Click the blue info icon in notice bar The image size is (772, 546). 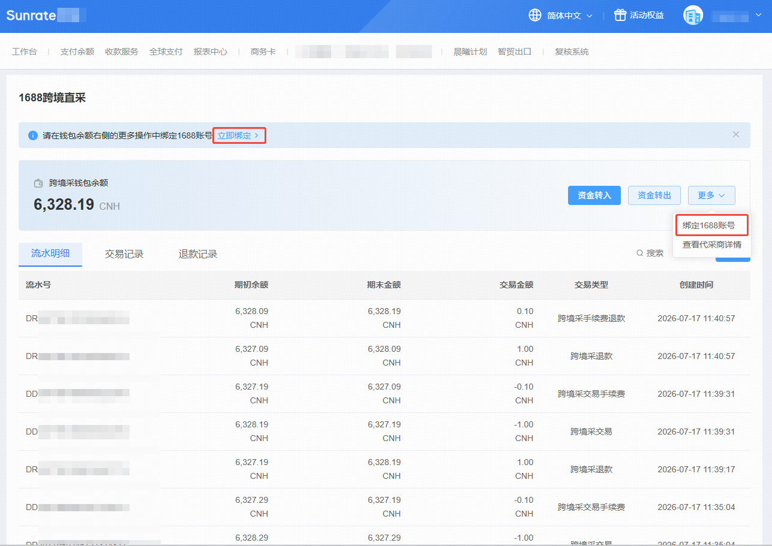coord(33,135)
